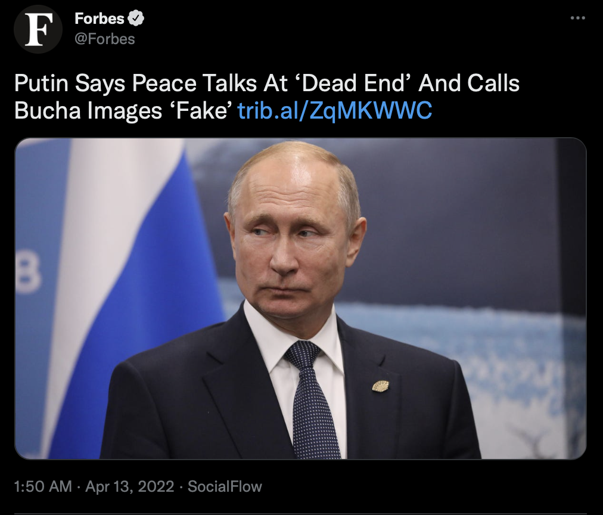The image size is (603, 515).
Task: Click the gold lapel pin in the photo
Action: click(380, 386)
